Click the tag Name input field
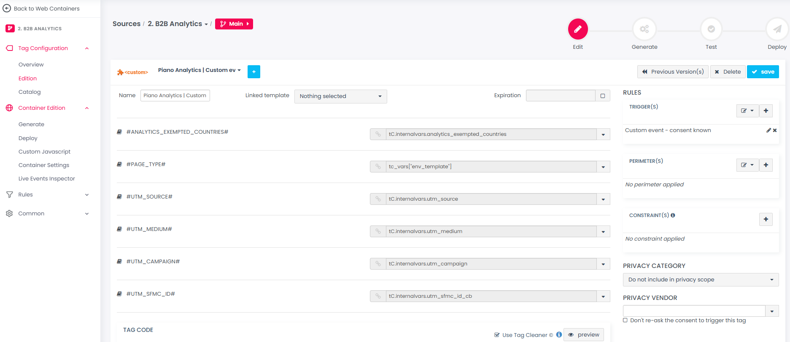Viewport: 790px width, 342px height. (175, 96)
